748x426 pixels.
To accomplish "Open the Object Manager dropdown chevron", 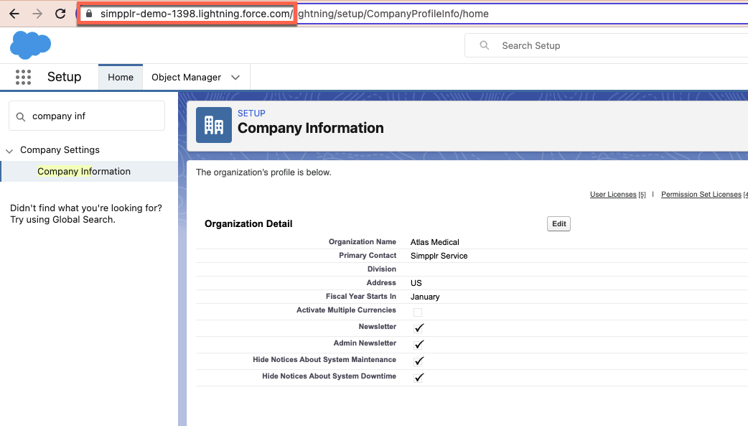I will pos(235,77).
